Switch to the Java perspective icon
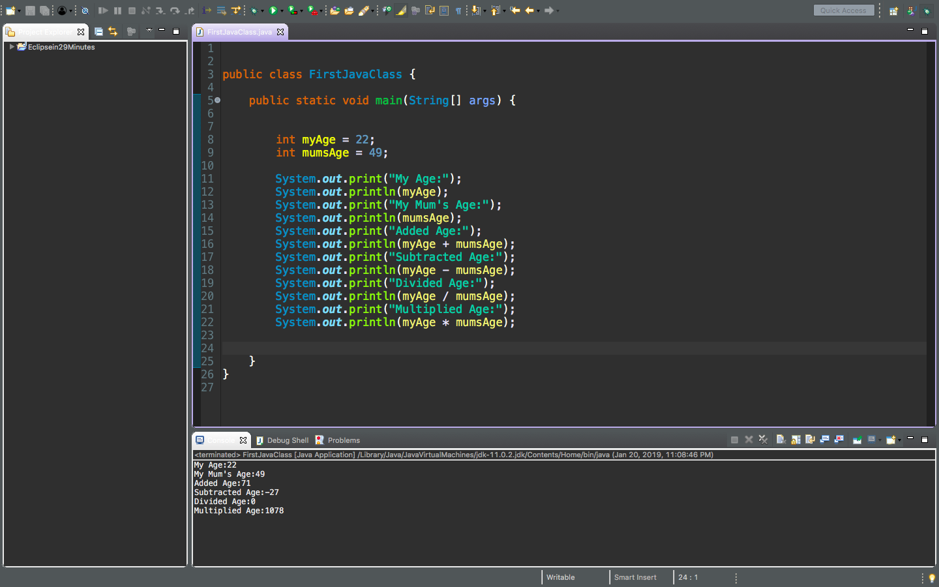 pos(911,11)
